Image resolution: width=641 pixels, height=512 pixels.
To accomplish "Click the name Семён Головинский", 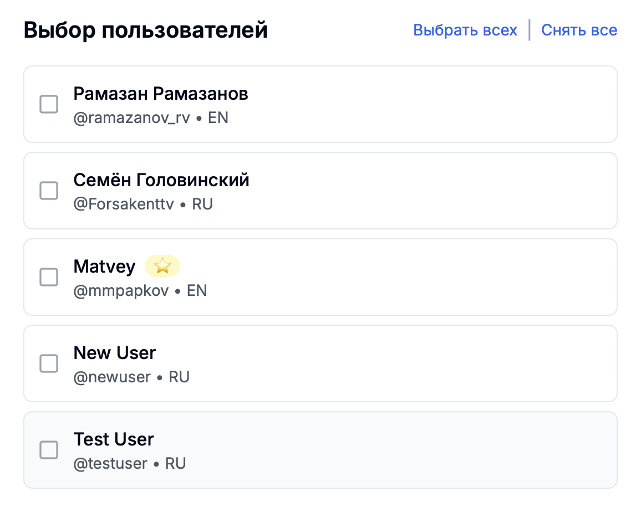I will pyautogui.click(x=161, y=180).
